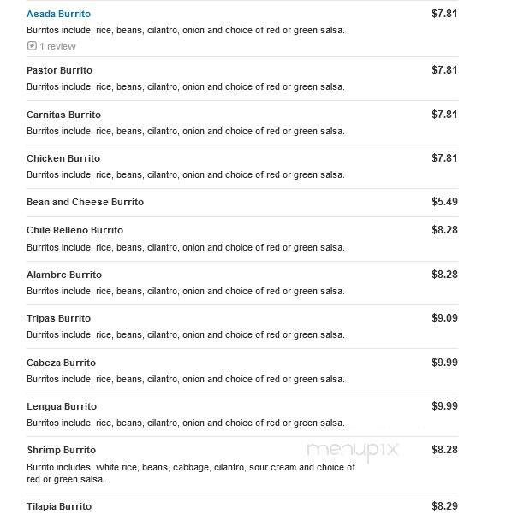The height and width of the screenshot is (520, 506).
Task: Select the Cabeza Burrito item
Action: (x=61, y=363)
